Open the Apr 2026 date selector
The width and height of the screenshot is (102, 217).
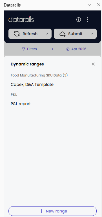[76, 49]
